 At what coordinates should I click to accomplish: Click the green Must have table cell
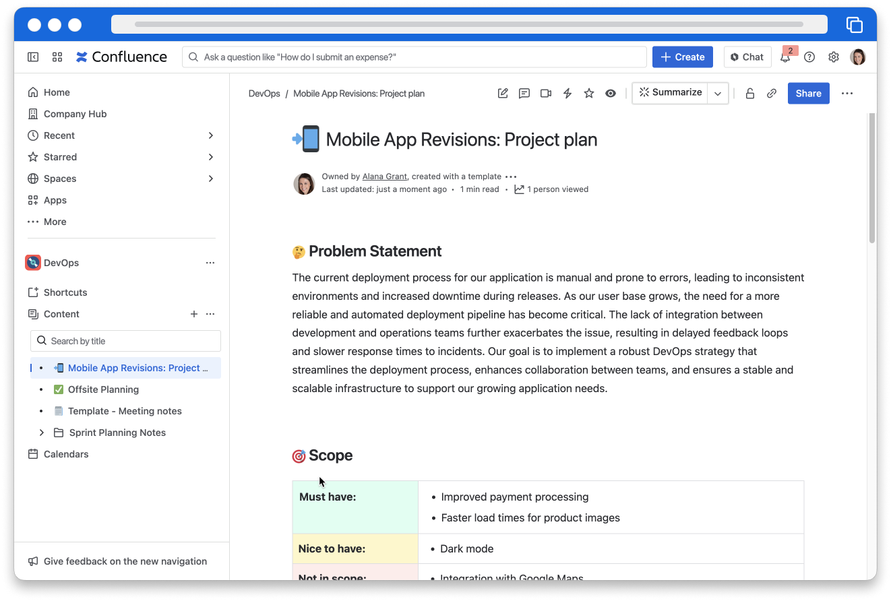pyautogui.click(x=355, y=507)
